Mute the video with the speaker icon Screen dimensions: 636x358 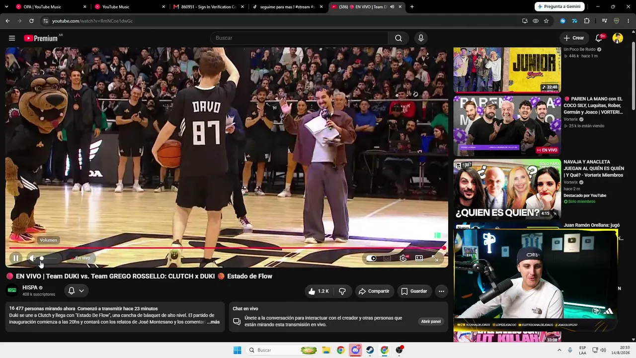click(x=32, y=258)
